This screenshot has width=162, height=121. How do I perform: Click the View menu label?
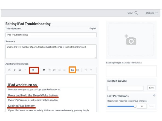click(130, 13)
